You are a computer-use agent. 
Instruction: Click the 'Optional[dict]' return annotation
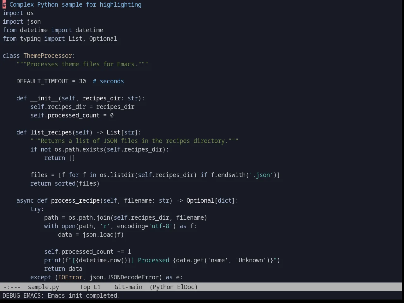click(x=211, y=200)
